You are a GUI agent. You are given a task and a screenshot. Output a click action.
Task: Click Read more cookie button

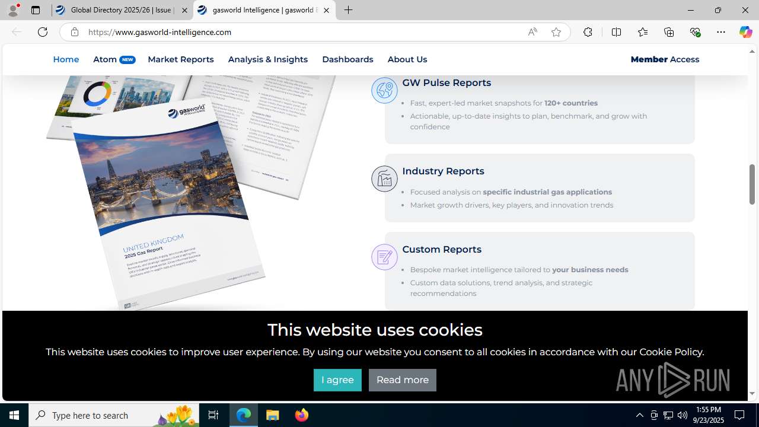(x=402, y=380)
